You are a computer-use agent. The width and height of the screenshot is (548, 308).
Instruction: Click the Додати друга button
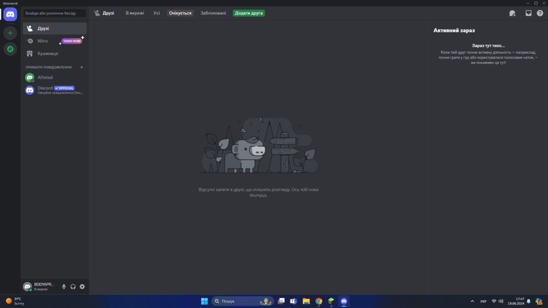(x=249, y=13)
